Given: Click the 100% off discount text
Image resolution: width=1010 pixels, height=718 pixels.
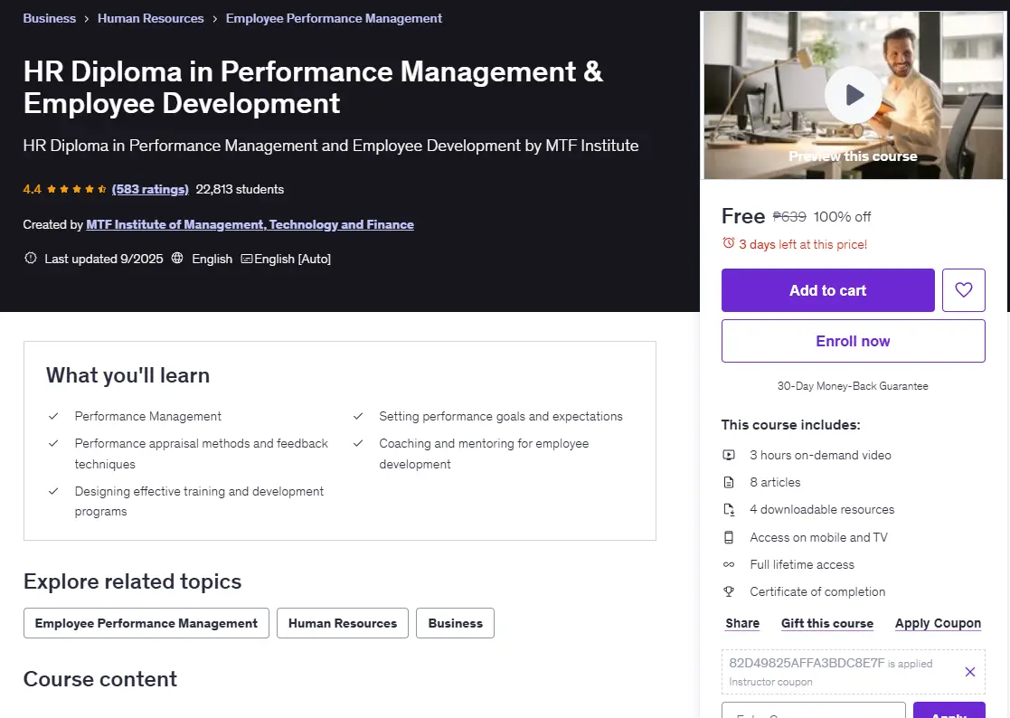Looking at the screenshot, I should [842, 217].
